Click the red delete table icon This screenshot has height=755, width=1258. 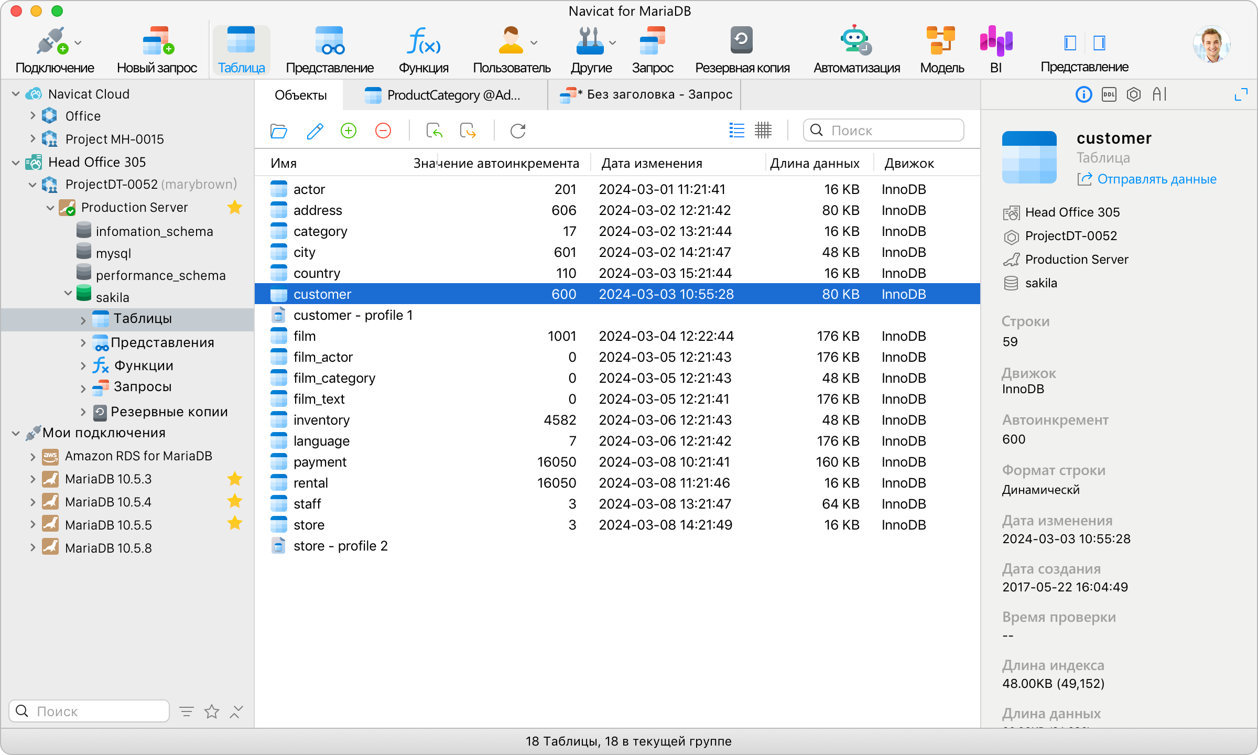(x=383, y=131)
